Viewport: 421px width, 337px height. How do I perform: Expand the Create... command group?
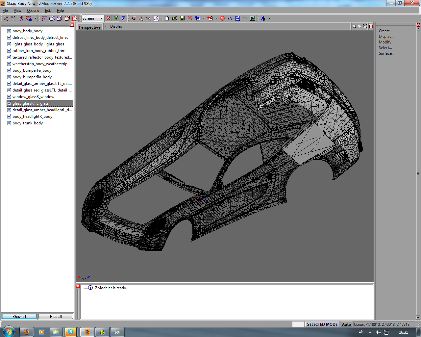(385, 31)
